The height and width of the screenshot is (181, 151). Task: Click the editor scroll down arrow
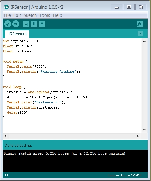click(144, 130)
